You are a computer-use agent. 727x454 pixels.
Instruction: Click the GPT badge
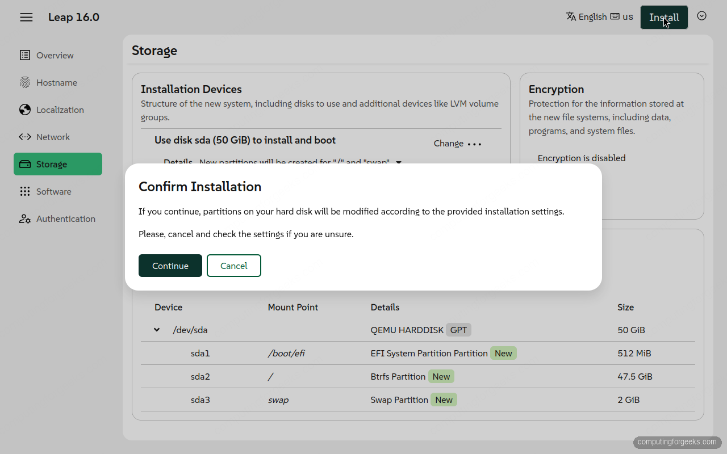[x=459, y=330]
